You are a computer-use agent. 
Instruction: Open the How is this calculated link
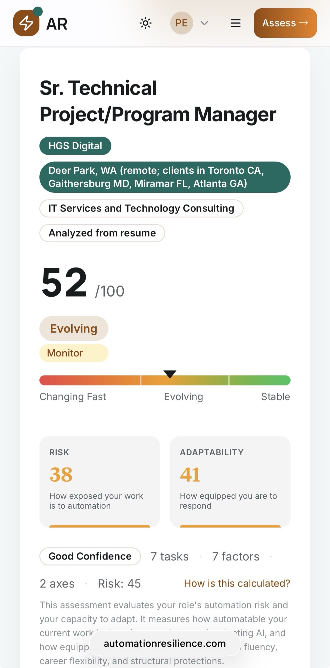click(237, 583)
